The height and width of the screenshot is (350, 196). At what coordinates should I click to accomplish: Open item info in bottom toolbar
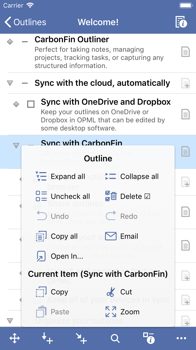[149, 338]
